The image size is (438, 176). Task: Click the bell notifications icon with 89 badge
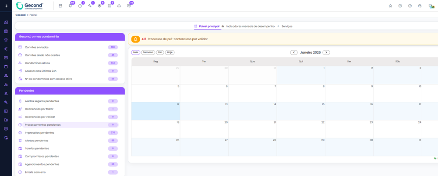tap(70, 6)
